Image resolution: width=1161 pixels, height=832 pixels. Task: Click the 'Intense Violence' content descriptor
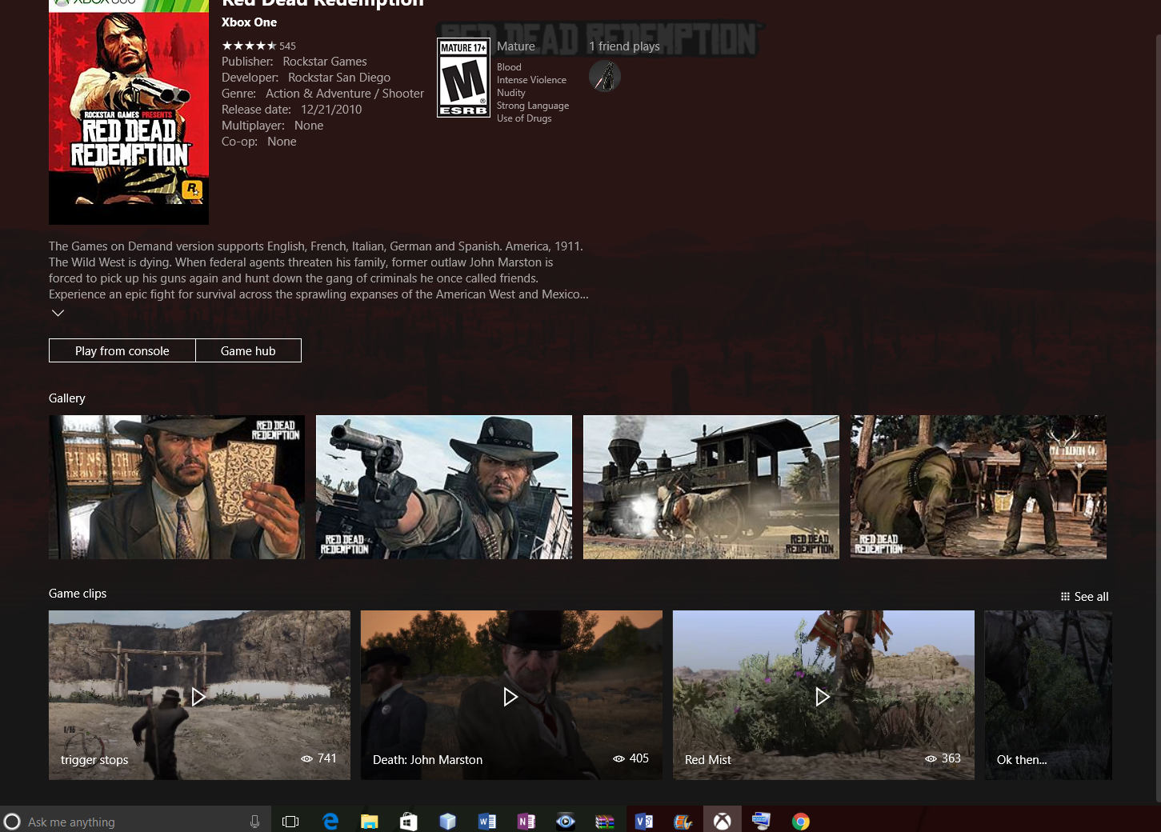tap(531, 80)
